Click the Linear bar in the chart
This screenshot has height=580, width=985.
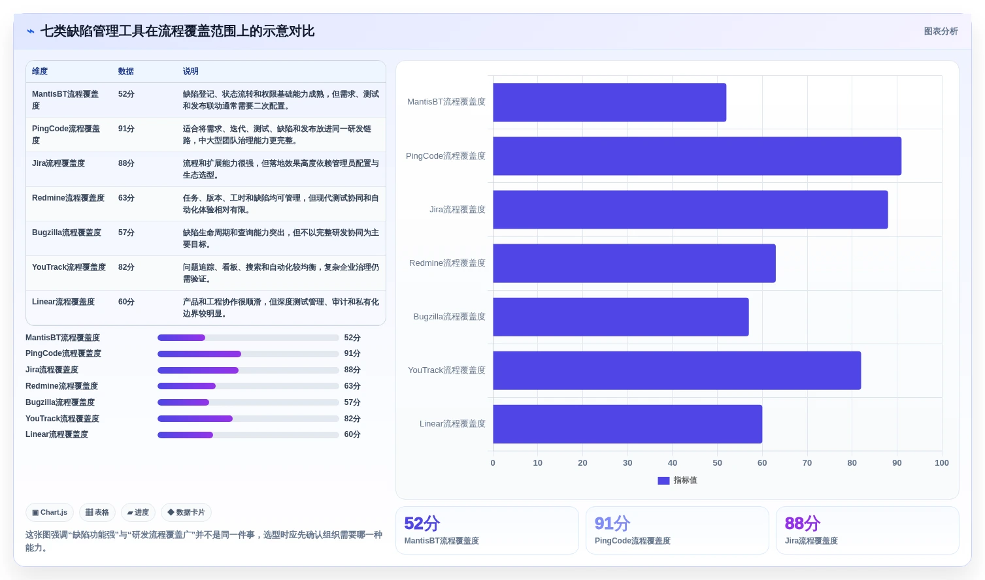click(x=627, y=424)
